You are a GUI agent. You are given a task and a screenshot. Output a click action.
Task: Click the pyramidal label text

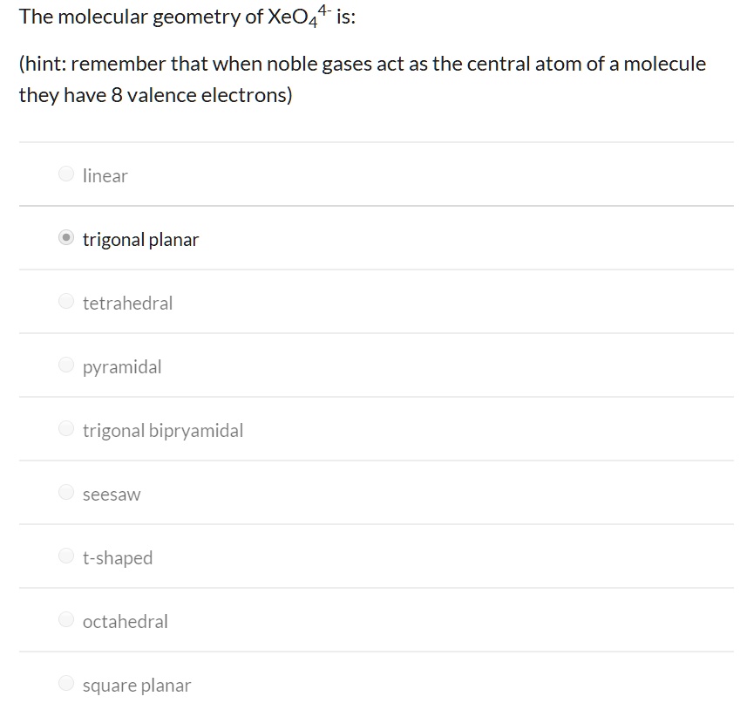(x=121, y=366)
